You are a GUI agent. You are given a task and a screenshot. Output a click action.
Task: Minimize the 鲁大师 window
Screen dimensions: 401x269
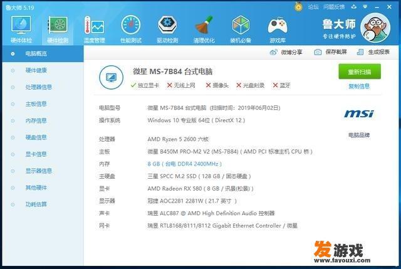click(x=377, y=7)
